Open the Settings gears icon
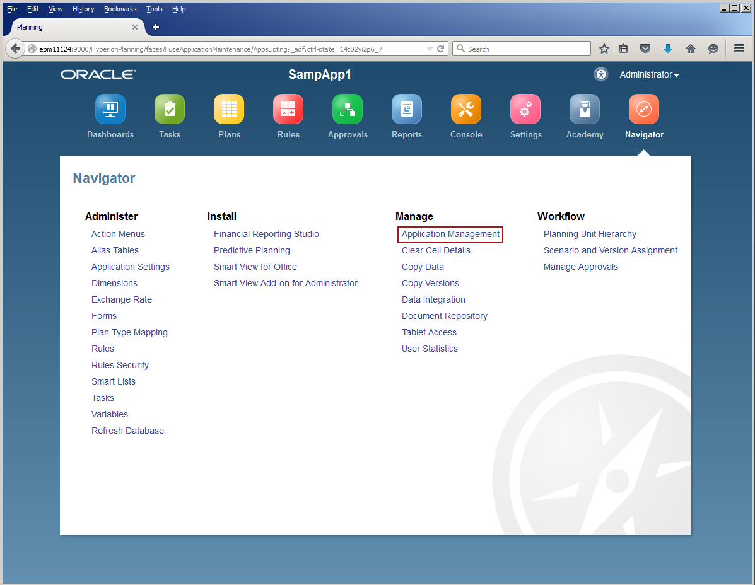755x585 pixels. point(526,109)
